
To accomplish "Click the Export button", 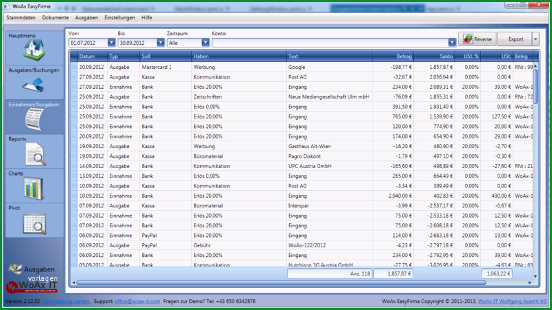I will coord(515,39).
